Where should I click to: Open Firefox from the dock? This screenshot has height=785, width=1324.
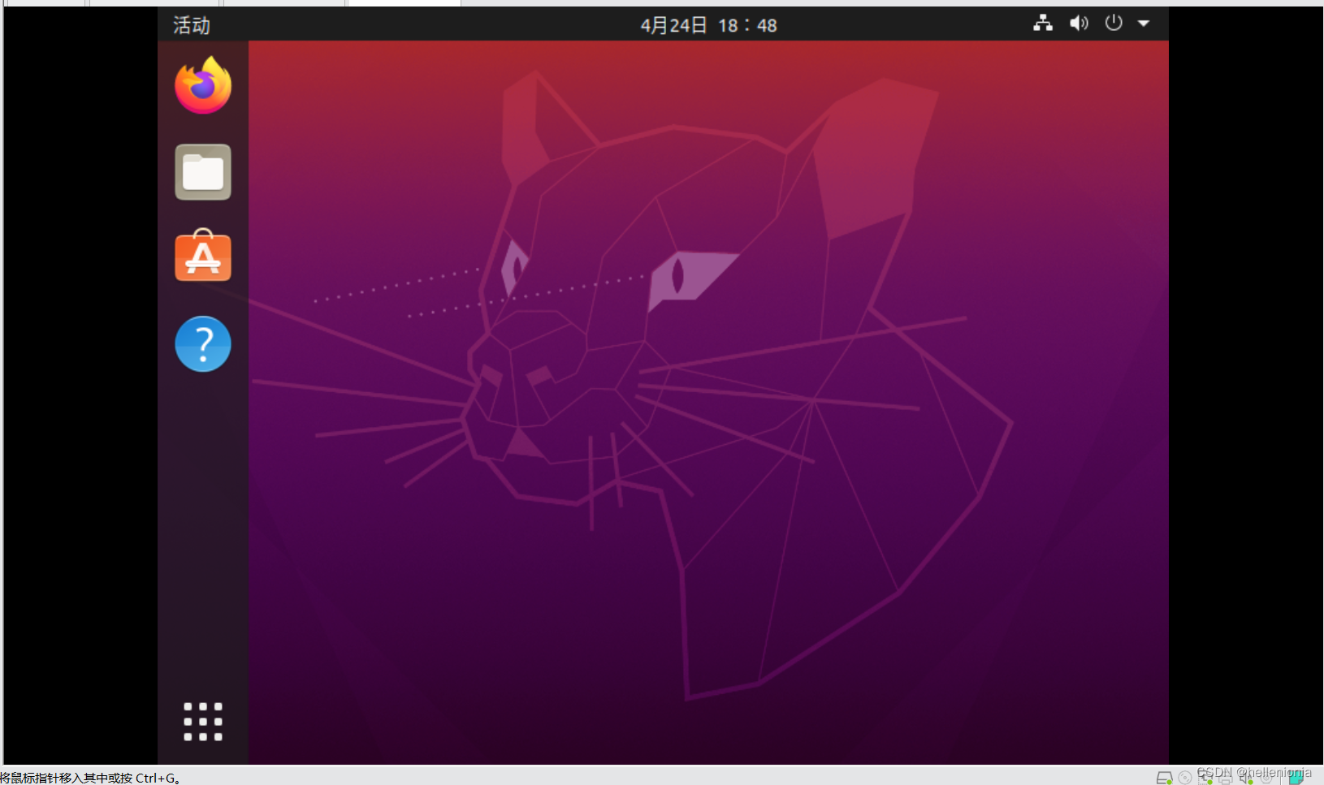[202, 84]
